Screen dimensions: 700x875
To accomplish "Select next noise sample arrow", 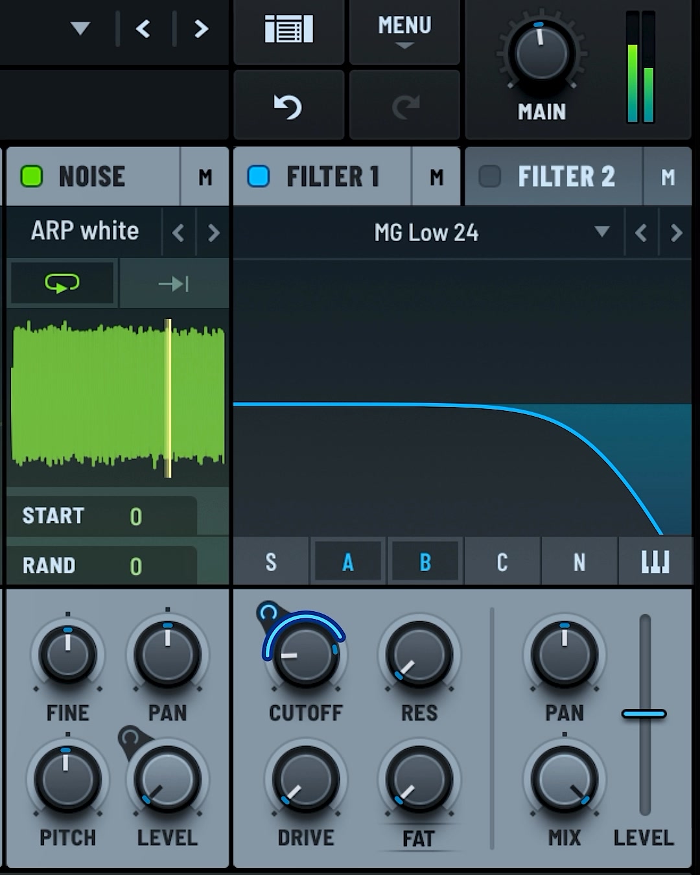I will point(213,233).
